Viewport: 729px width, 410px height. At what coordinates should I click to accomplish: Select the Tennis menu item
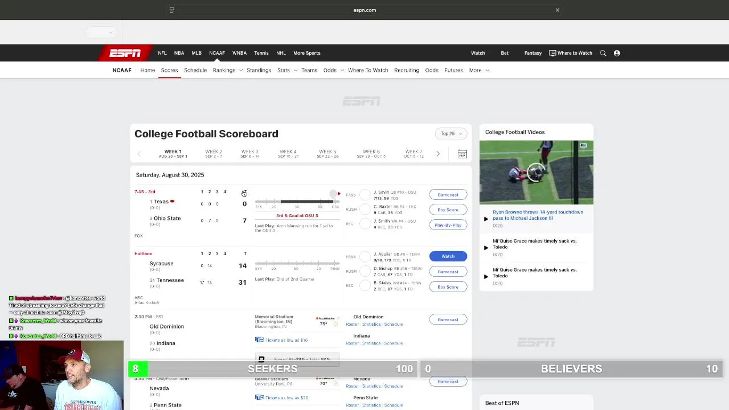point(261,53)
